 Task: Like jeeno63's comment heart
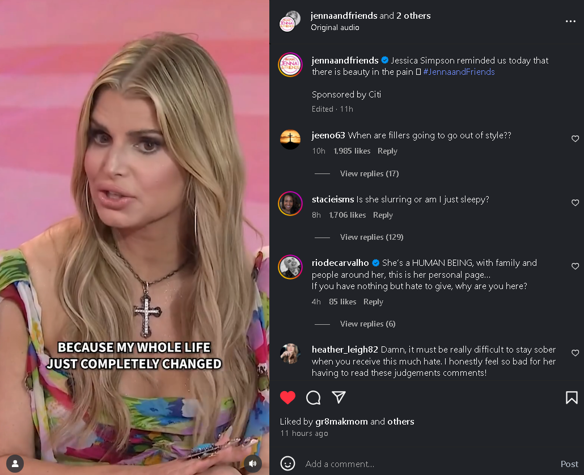[x=575, y=138]
